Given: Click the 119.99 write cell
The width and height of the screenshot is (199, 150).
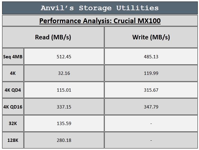Looking at the screenshot, I should coord(151,73).
